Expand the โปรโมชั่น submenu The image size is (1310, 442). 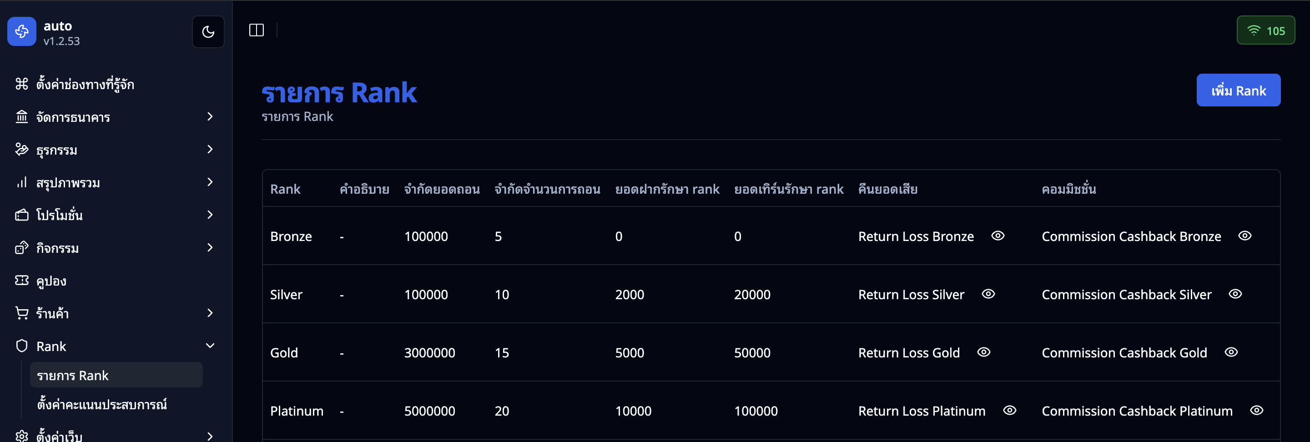click(210, 215)
